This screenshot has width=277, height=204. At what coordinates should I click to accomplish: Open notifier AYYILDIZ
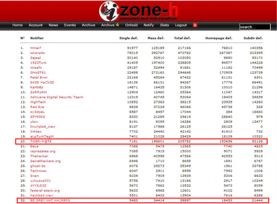pyautogui.click(x=38, y=186)
